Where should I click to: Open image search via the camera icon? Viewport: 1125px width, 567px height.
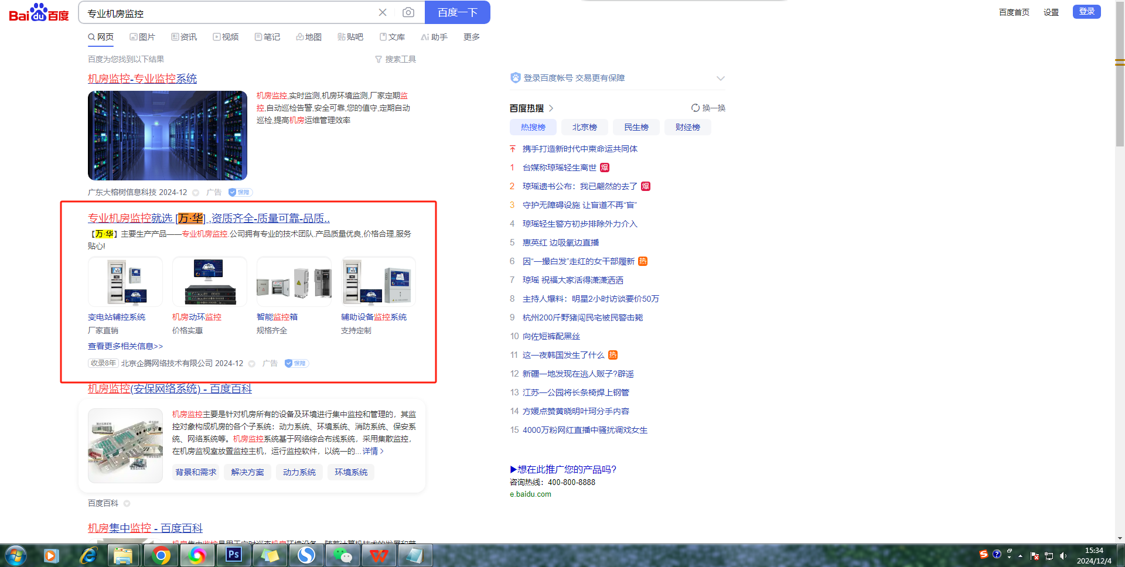click(408, 12)
